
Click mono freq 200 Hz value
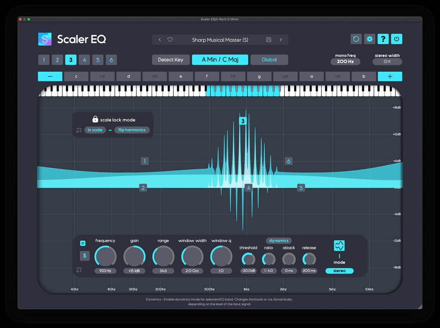pos(345,61)
